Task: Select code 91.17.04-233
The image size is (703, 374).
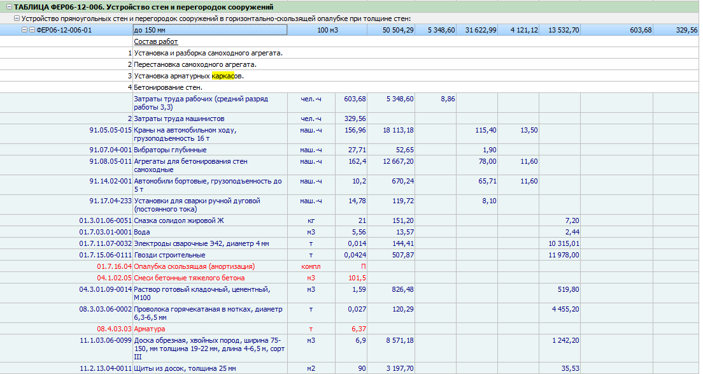Action: (x=110, y=201)
